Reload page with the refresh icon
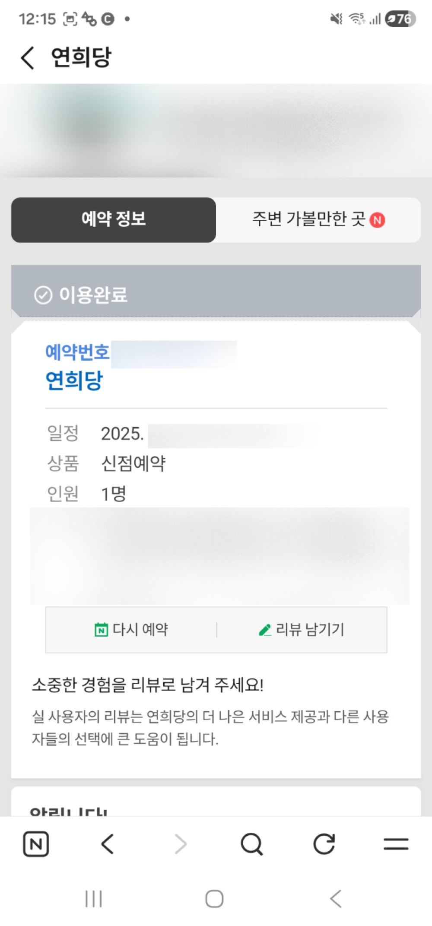 pyautogui.click(x=324, y=844)
